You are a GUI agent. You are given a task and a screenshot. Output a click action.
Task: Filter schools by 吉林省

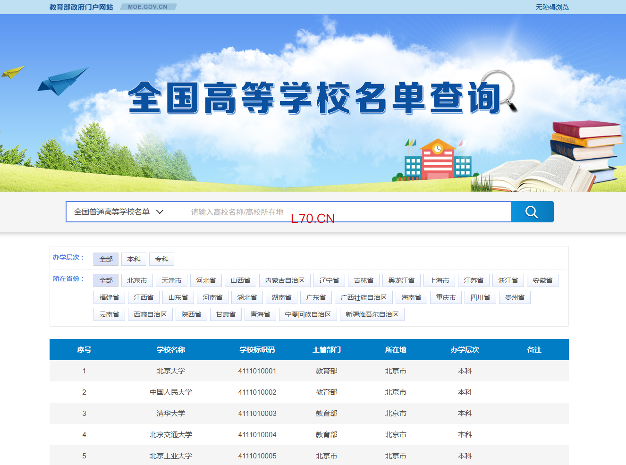point(364,280)
